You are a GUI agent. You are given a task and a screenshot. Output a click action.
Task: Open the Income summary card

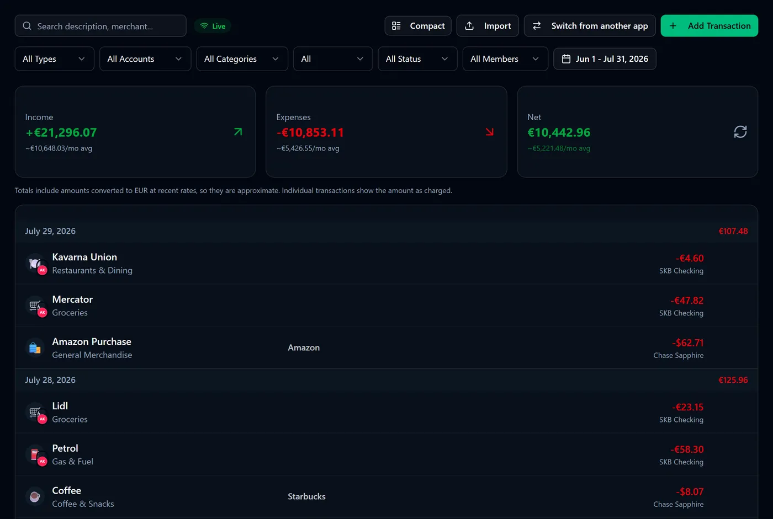point(135,132)
